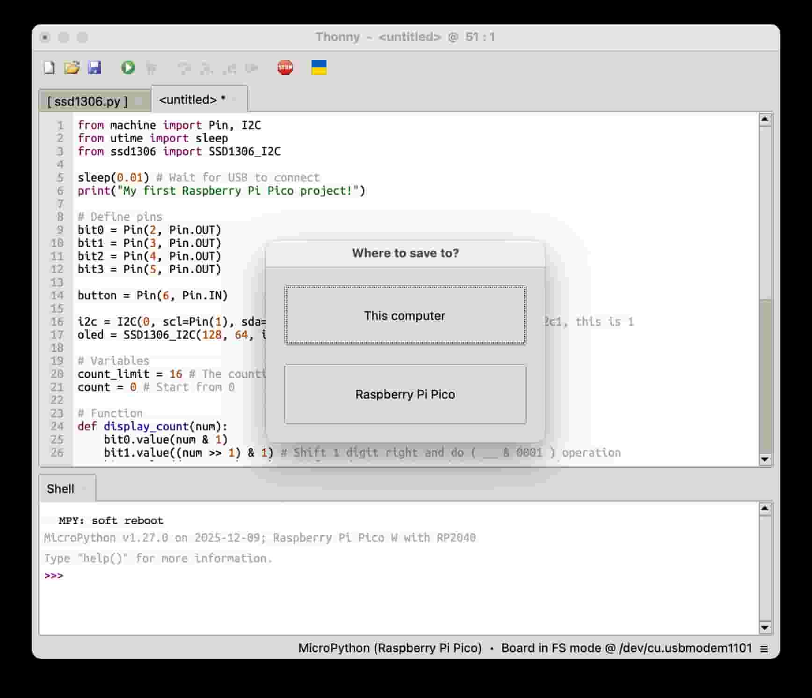Save the script with the floppy disk icon

tap(94, 68)
